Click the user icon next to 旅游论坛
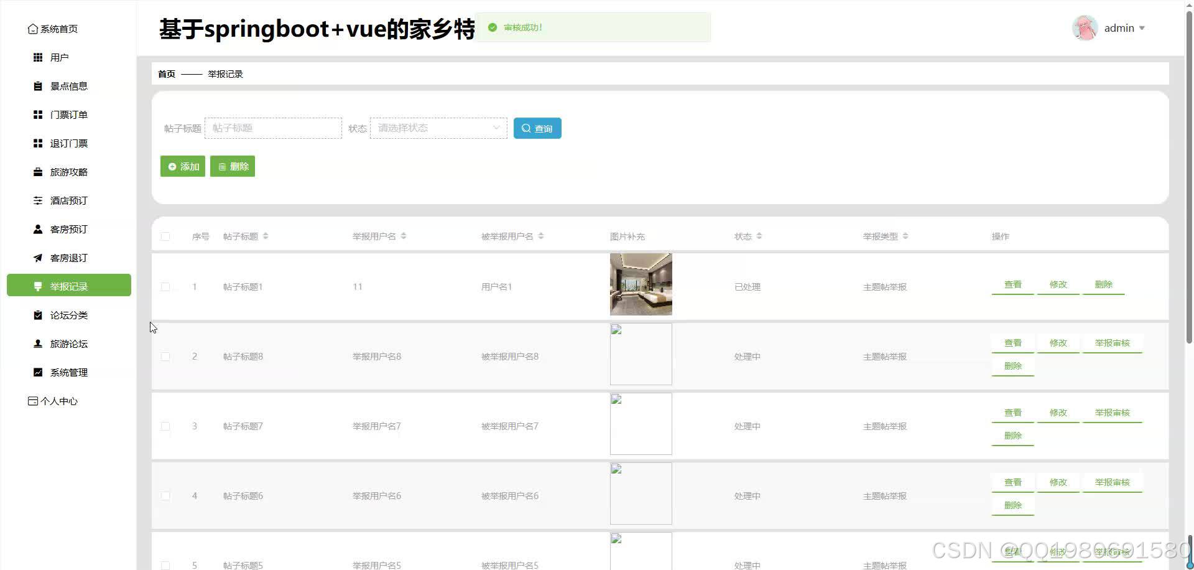 tap(38, 343)
